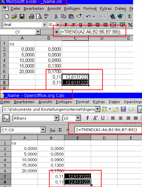This screenshot has height=187, width=142.
Task: Toggle Underline U button in OpenOffice toolbar
Action: click(x=103, y=118)
